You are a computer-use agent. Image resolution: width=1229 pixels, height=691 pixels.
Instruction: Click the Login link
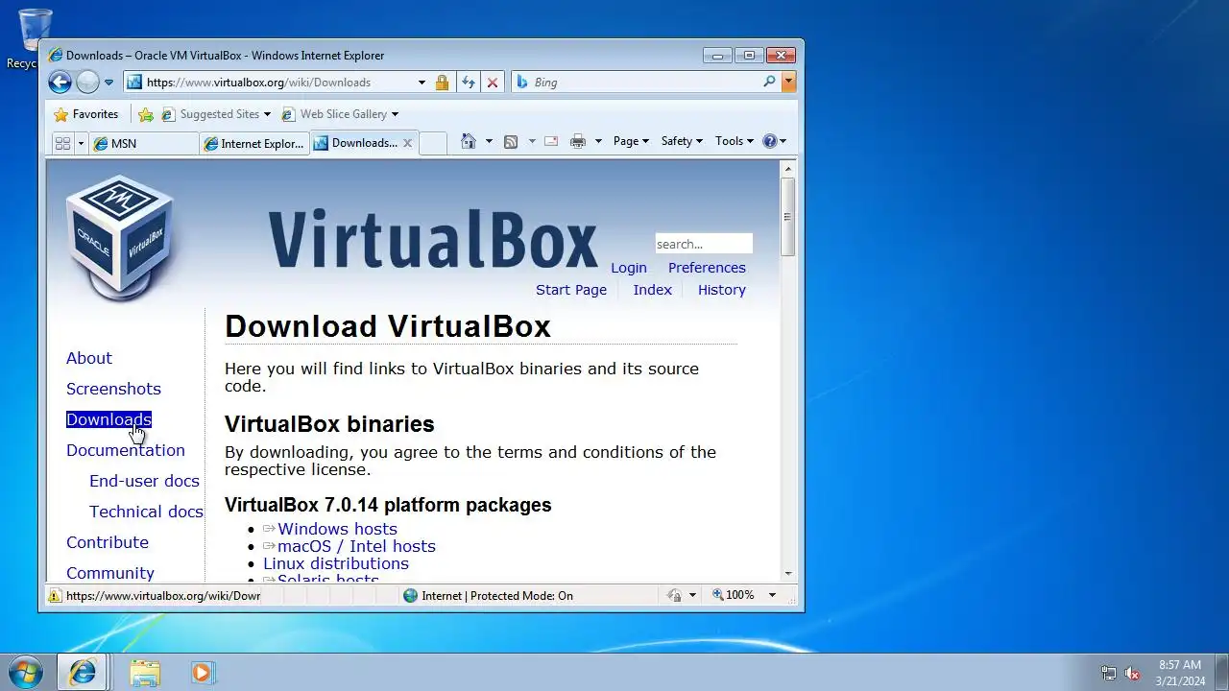point(629,268)
